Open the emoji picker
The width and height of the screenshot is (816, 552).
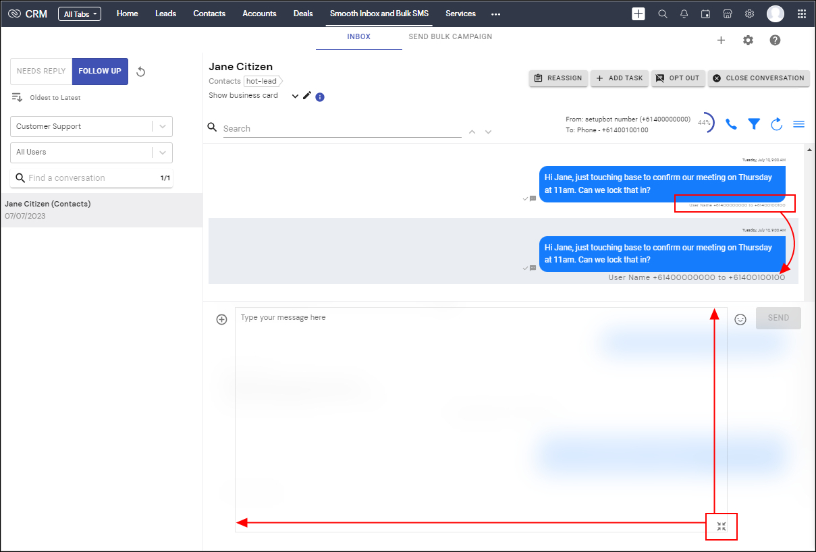click(740, 319)
